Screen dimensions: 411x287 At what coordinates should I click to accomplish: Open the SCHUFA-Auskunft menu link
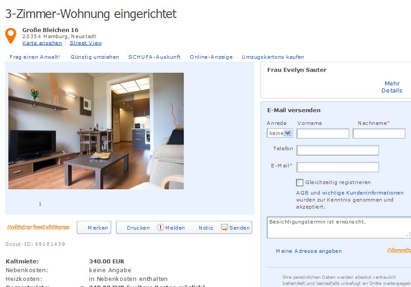point(154,57)
